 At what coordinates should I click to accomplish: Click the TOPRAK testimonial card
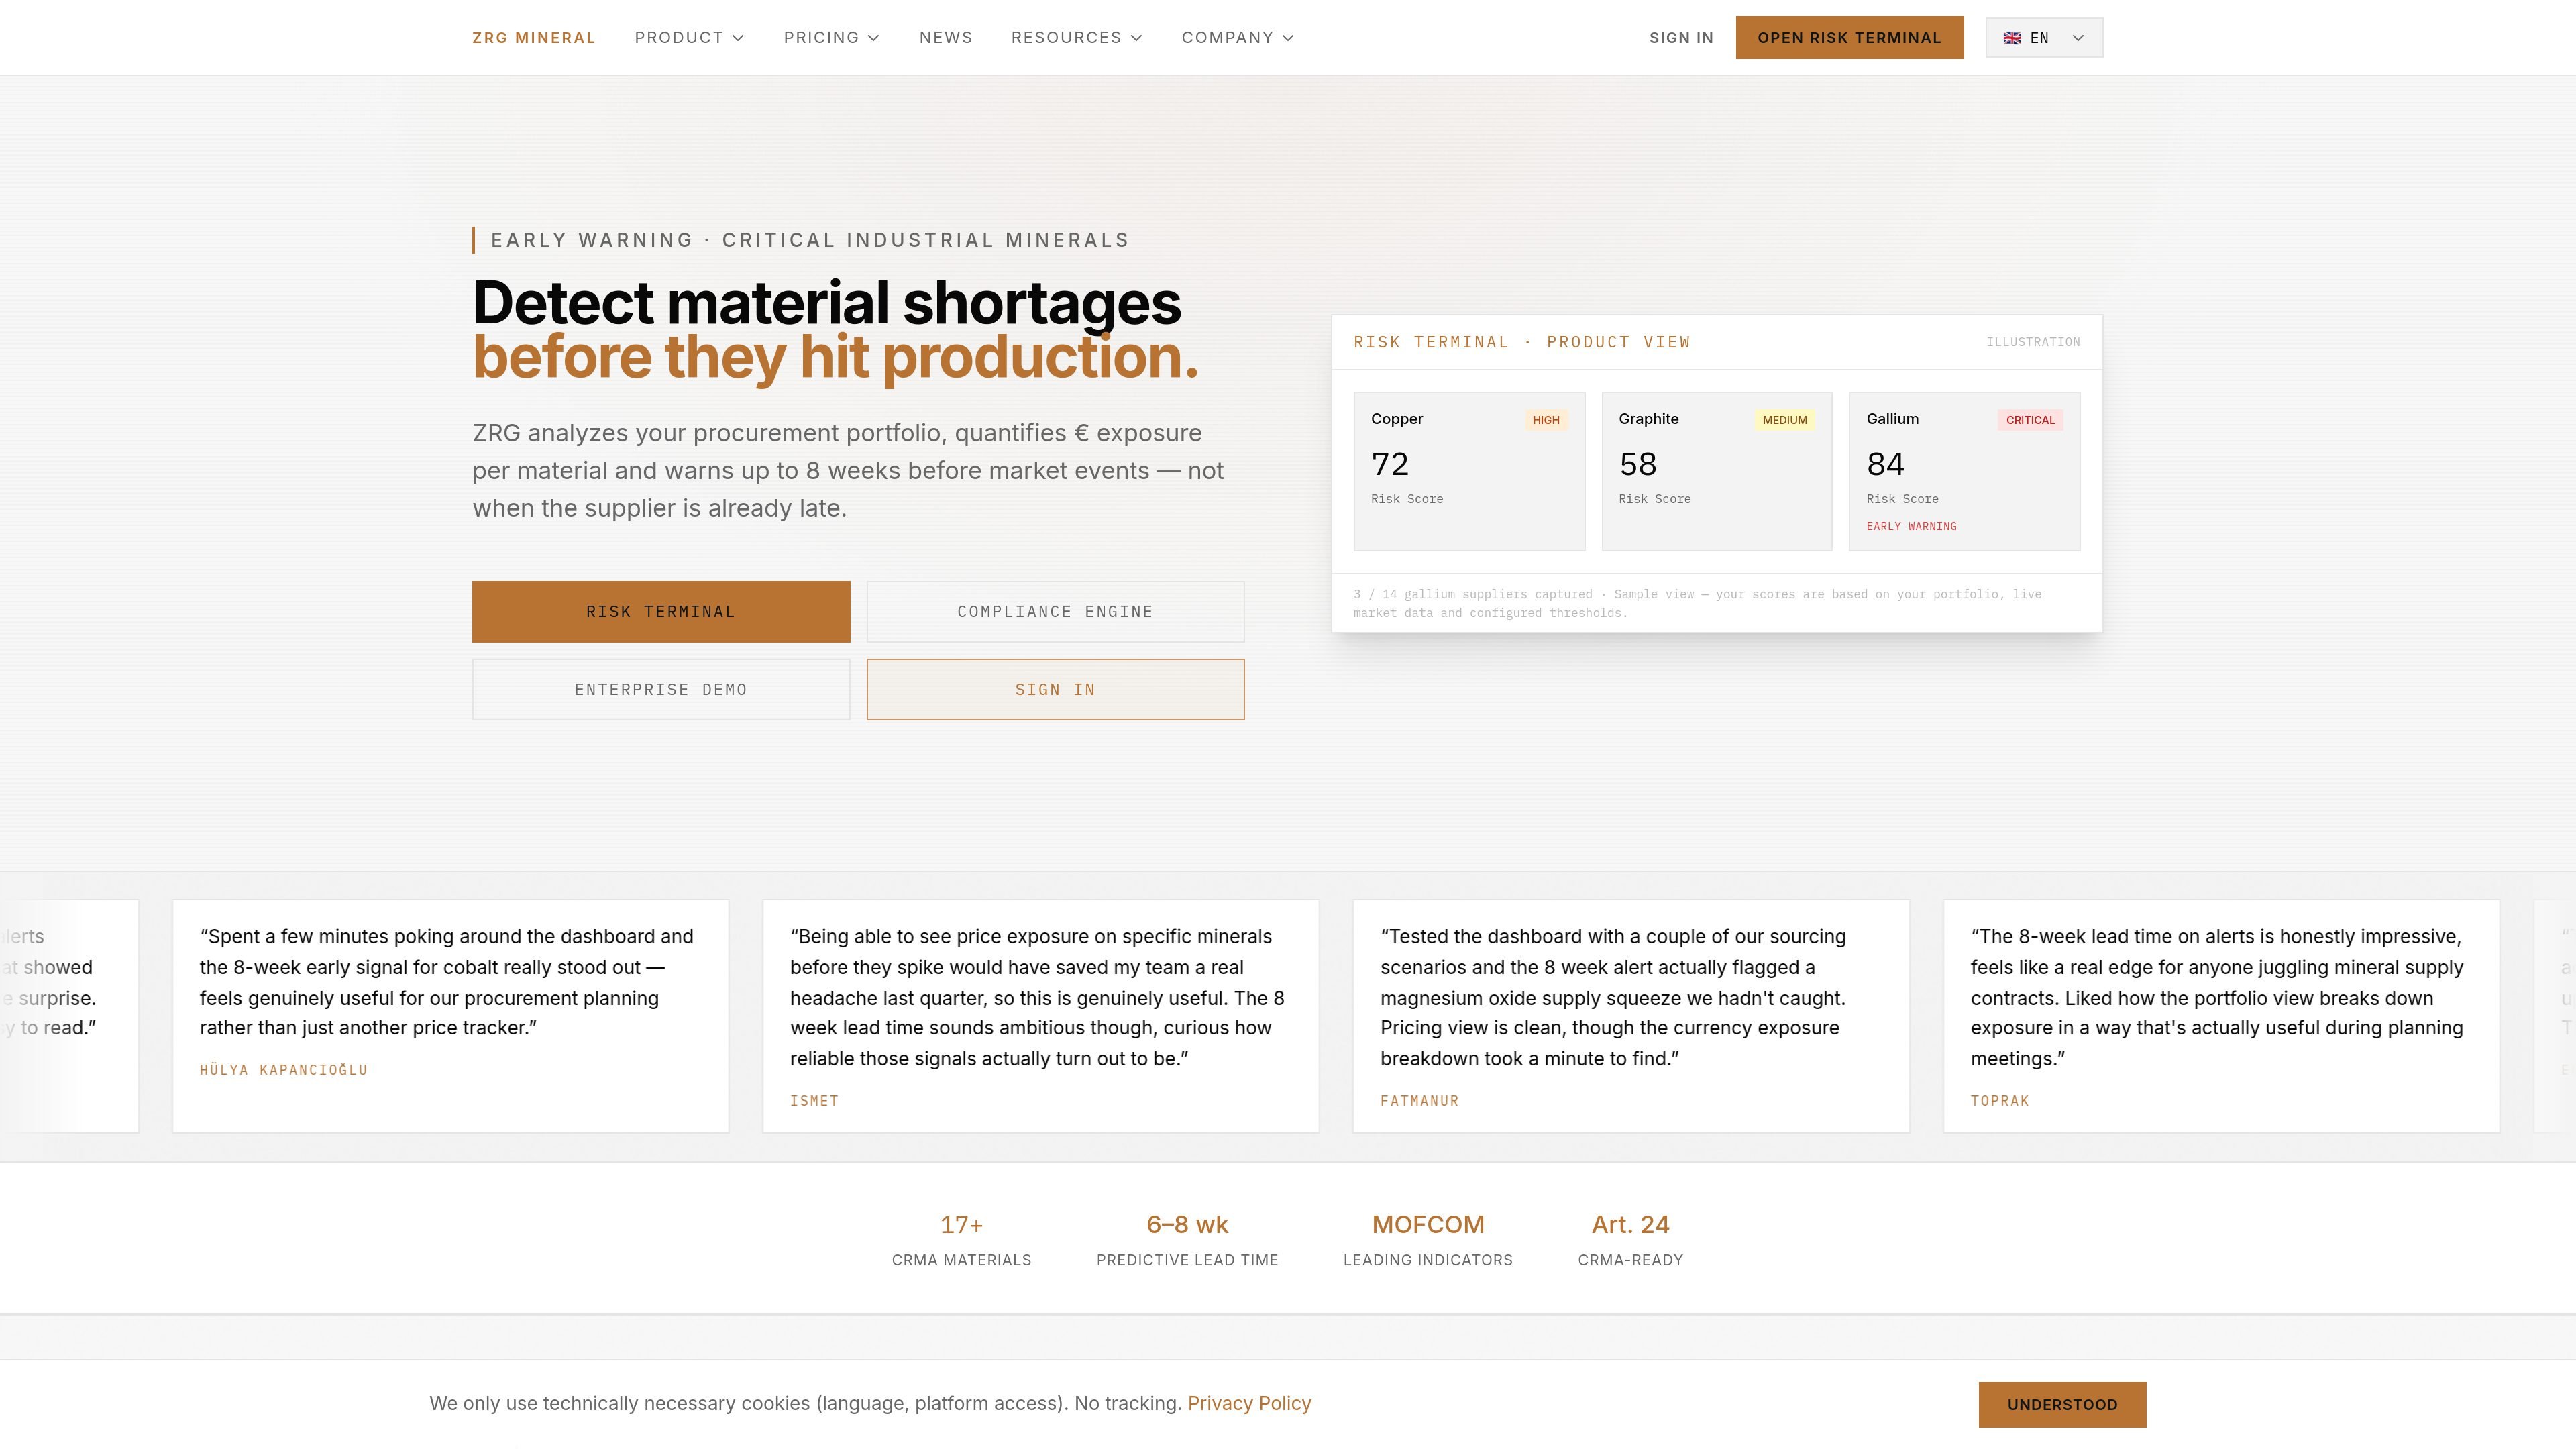click(2221, 1016)
